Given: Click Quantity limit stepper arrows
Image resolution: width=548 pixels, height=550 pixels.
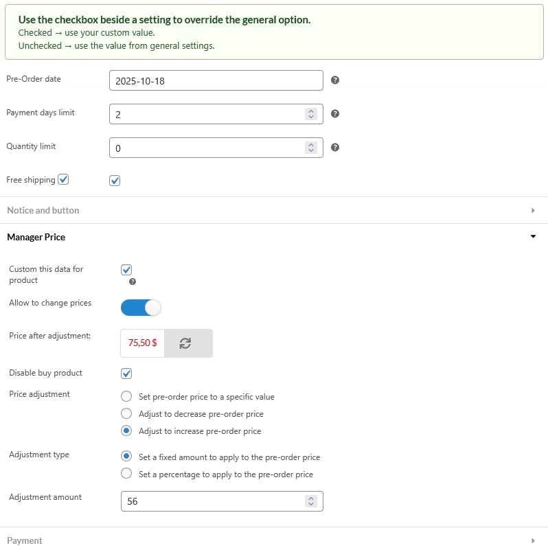Looking at the screenshot, I should tap(311, 148).
